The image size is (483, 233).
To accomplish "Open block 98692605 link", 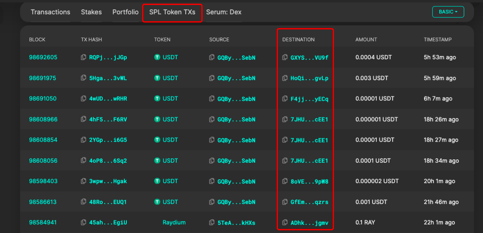I will (x=43, y=57).
